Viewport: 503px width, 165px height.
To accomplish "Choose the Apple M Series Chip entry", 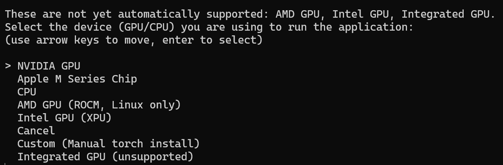I will 77,79.
